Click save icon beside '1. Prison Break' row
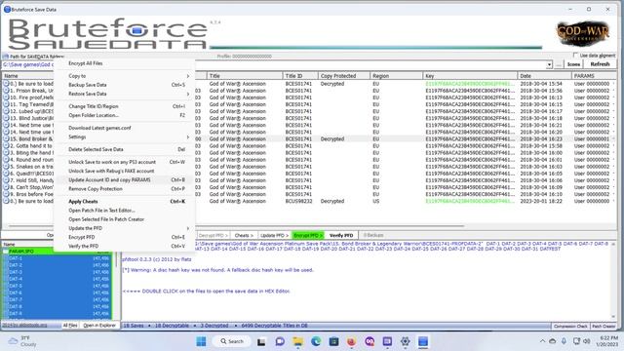The image size is (624, 351). (x=6, y=91)
